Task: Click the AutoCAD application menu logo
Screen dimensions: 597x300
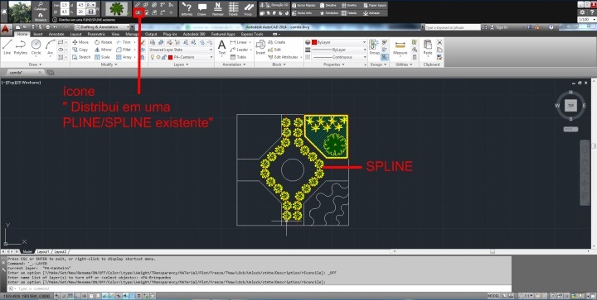Action: [5, 28]
